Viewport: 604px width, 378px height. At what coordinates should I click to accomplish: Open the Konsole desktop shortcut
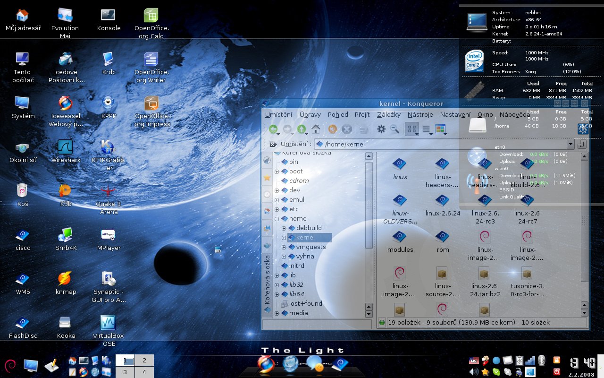(109, 20)
